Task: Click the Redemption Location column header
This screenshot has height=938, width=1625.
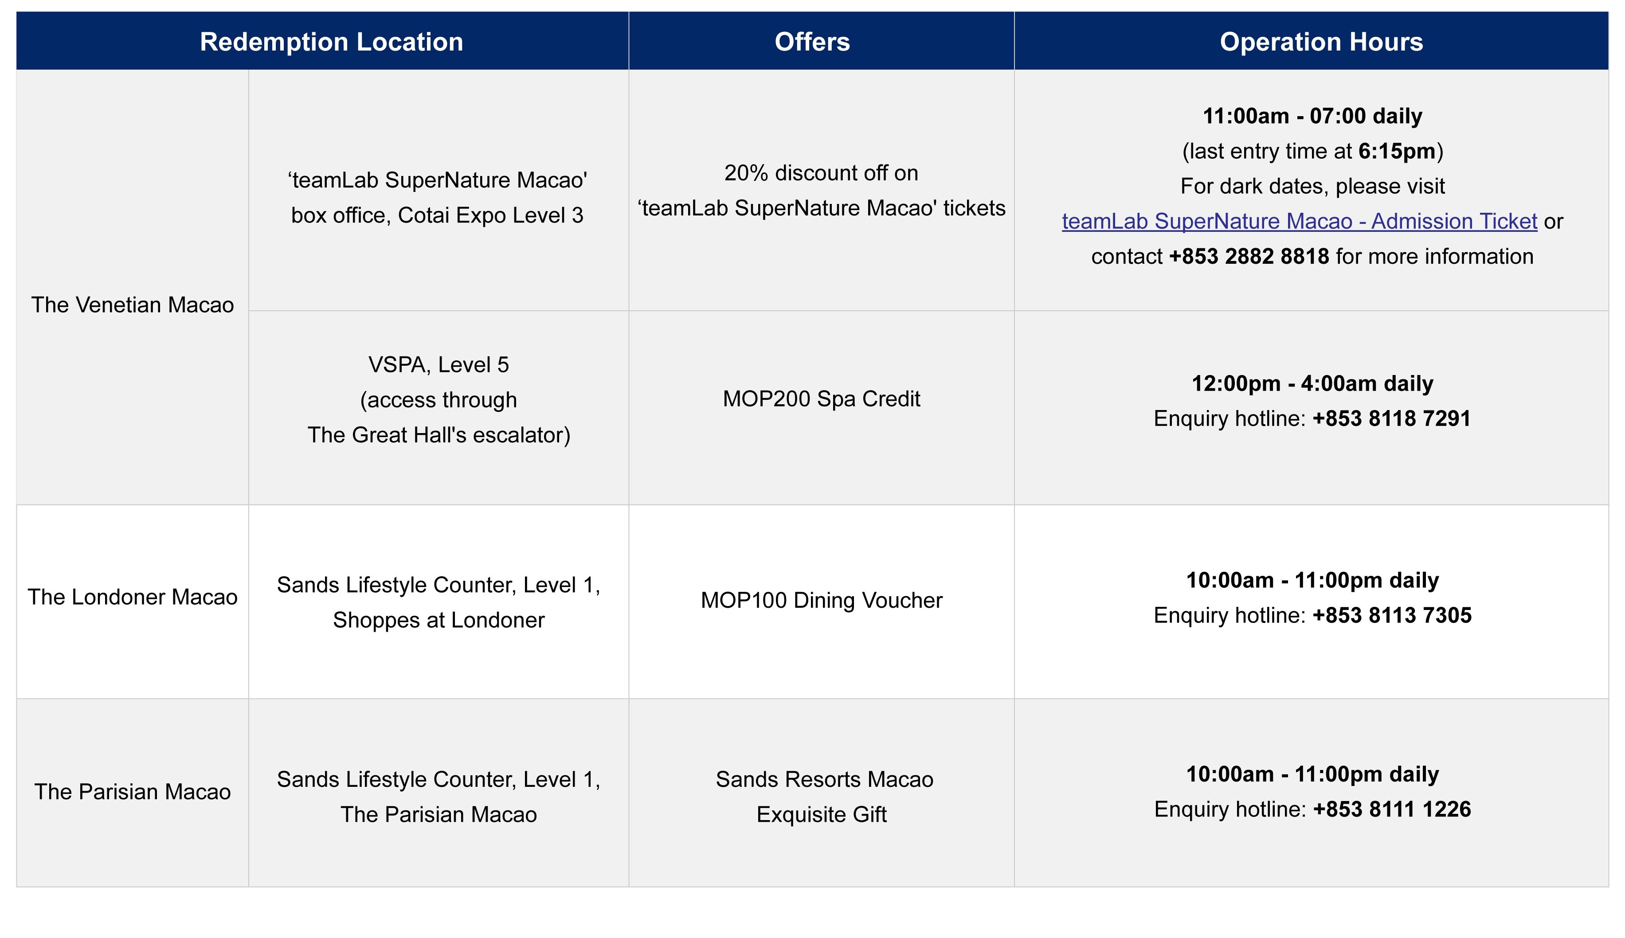Action: (x=331, y=42)
